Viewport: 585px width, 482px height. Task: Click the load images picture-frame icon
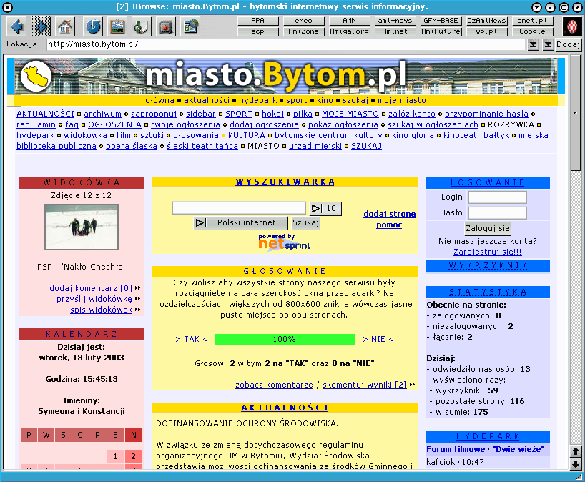[118, 26]
